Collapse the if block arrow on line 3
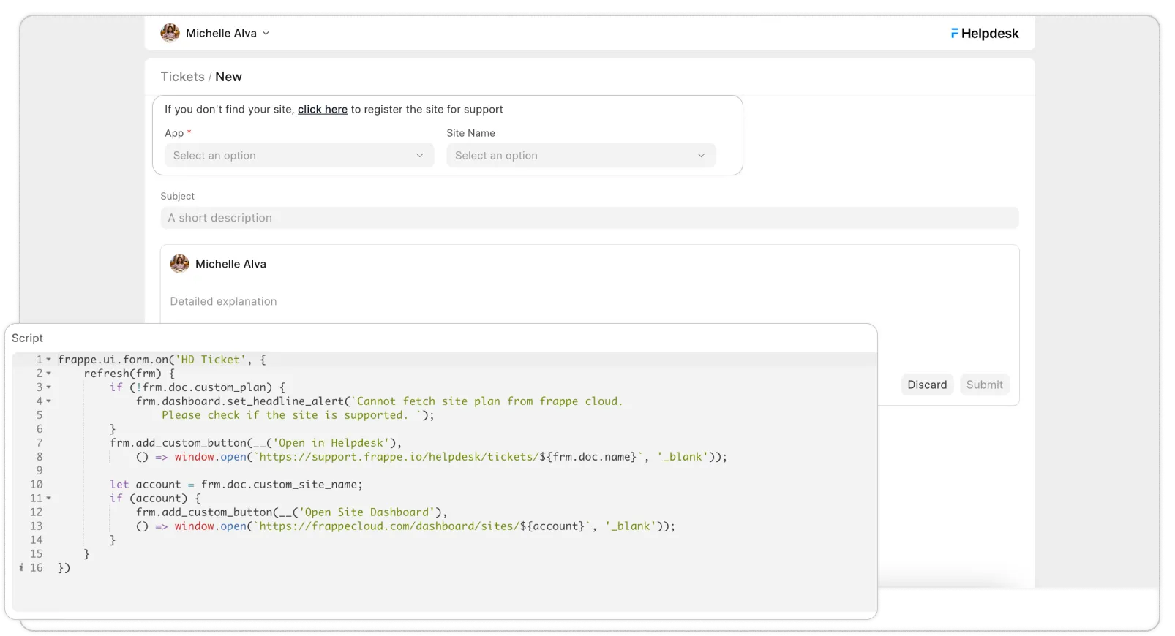Image resolution: width=1175 pixels, height=636 pixels. pos(49,387)
